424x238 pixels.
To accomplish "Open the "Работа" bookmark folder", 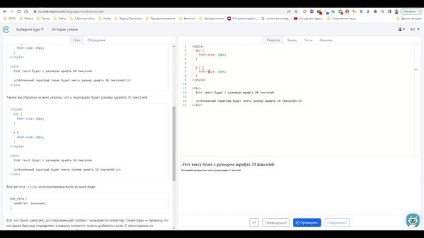I will coord(26,19).
